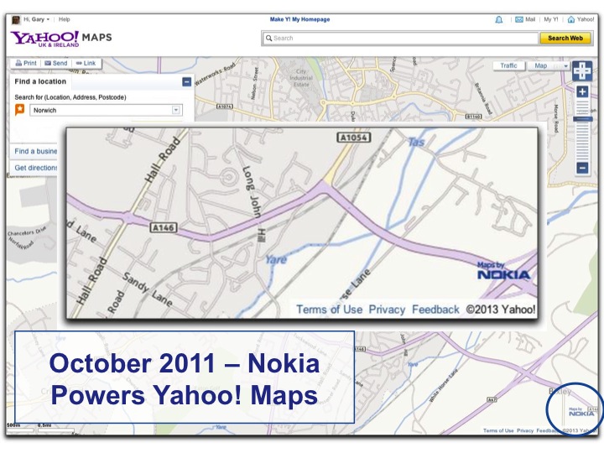The image size is (604, 453).
Task: Click the Search for (Location, Address, Postcode) label
Action: [70, 97]
